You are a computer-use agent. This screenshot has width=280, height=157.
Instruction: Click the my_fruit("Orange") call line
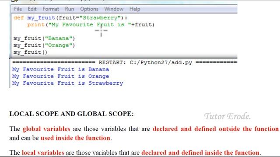pos(44,45)
